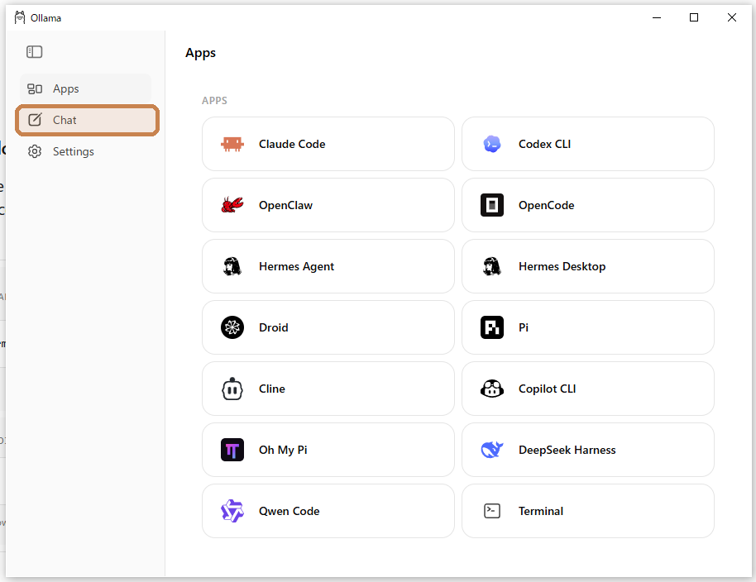The height and width of the screenshot is (582, 756).
Task: Click the Terminal prompt icon
Action: (x=492, y=511)
